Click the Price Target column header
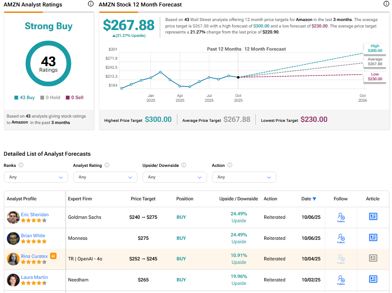 [143, 199]
